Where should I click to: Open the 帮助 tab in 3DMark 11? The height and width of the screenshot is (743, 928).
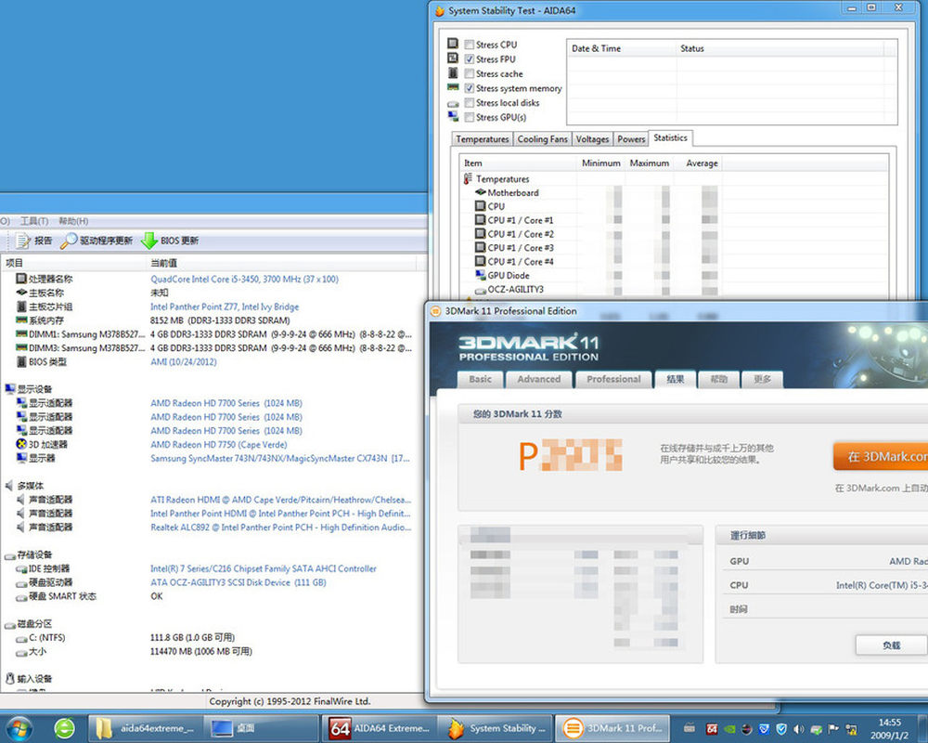[718, 379]
